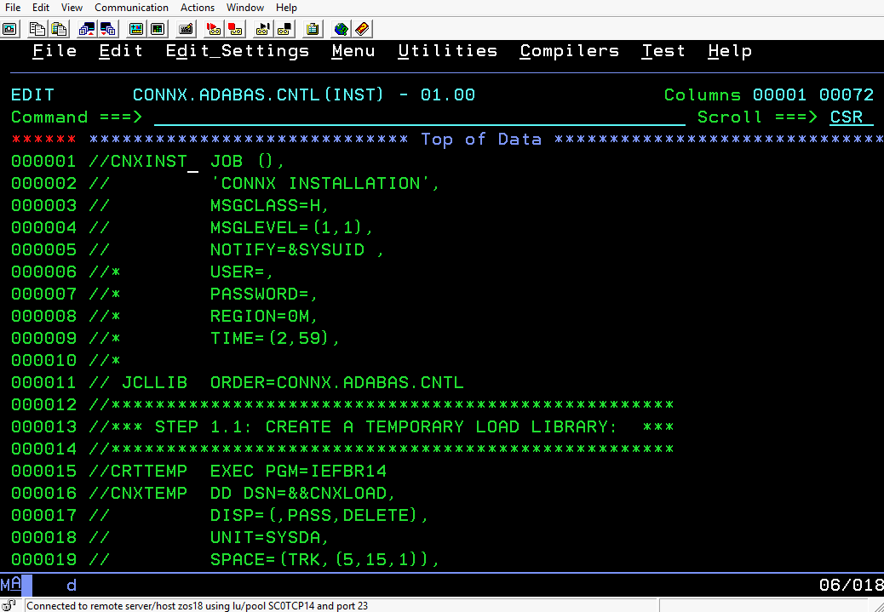Click MSGCLASS=H, on line 000003
Viewport: 884px width, 612px height.
[269, 205]
